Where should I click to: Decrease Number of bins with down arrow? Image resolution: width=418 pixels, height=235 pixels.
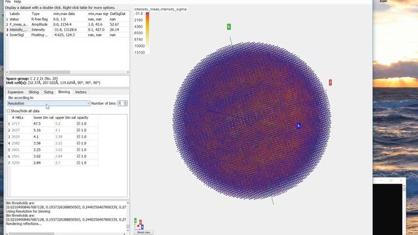coord(125,104)
